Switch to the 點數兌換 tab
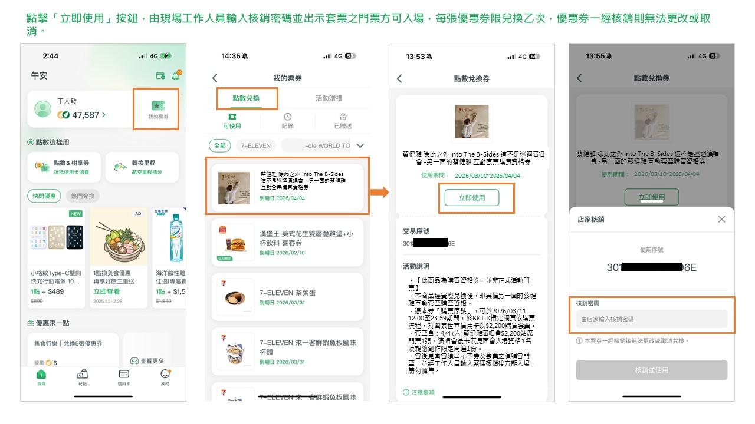 click(247, 98)
